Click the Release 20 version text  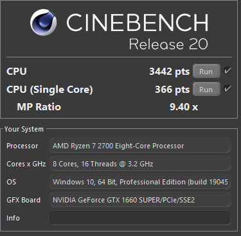168,44
